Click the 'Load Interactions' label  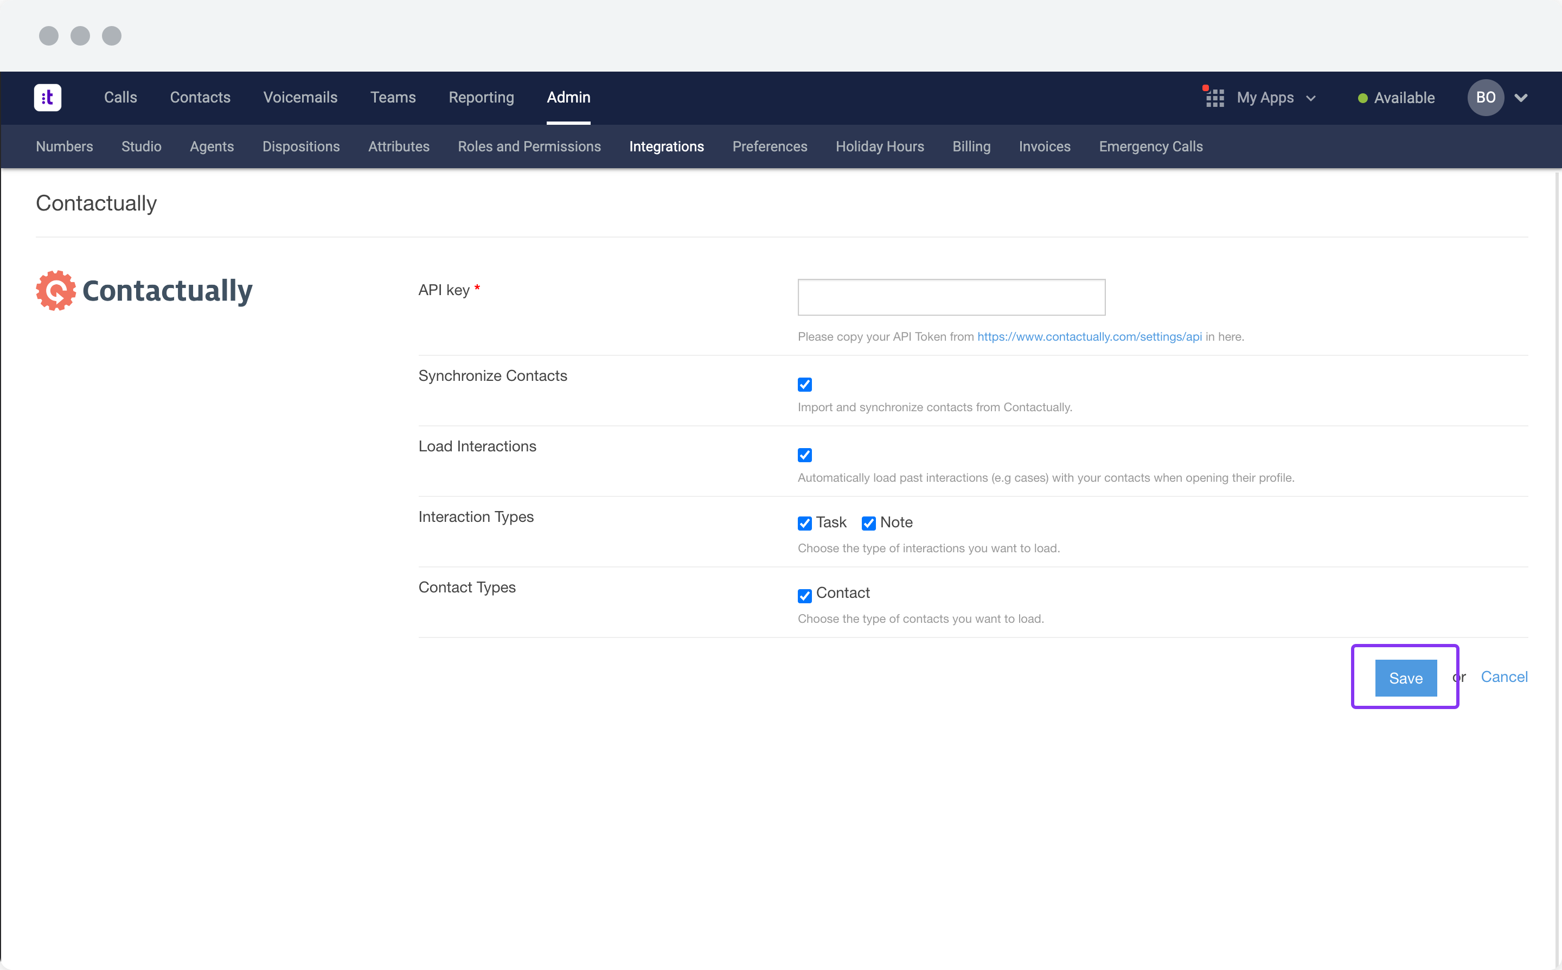click(x=477, y=446)
